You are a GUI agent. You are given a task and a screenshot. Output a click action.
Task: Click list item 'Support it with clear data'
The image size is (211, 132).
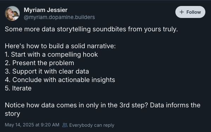tap(47, 71)
